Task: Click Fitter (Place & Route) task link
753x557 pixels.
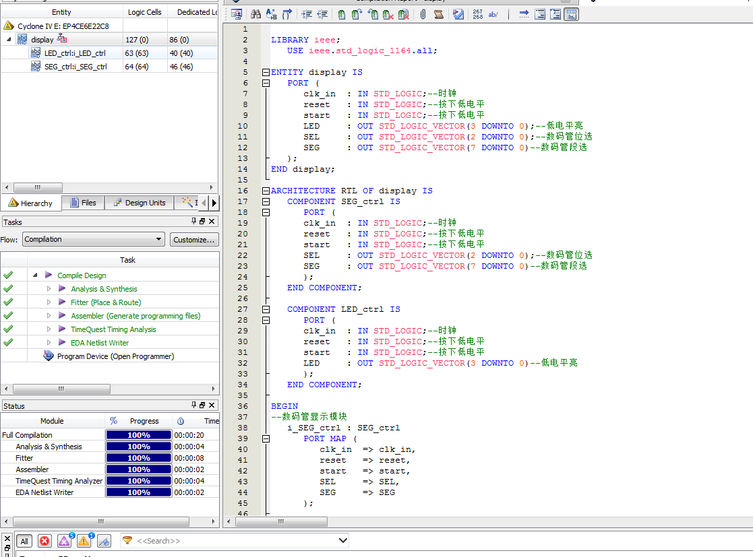Action: [x=106, y=302]
